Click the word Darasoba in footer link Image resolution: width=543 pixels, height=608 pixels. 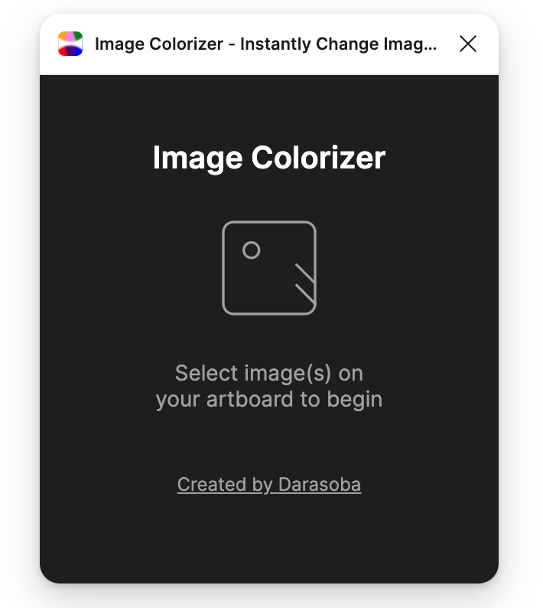320,484
